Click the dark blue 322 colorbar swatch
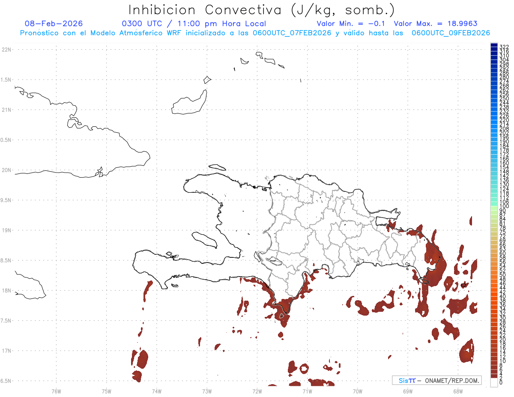 click(x=494, y=45)
